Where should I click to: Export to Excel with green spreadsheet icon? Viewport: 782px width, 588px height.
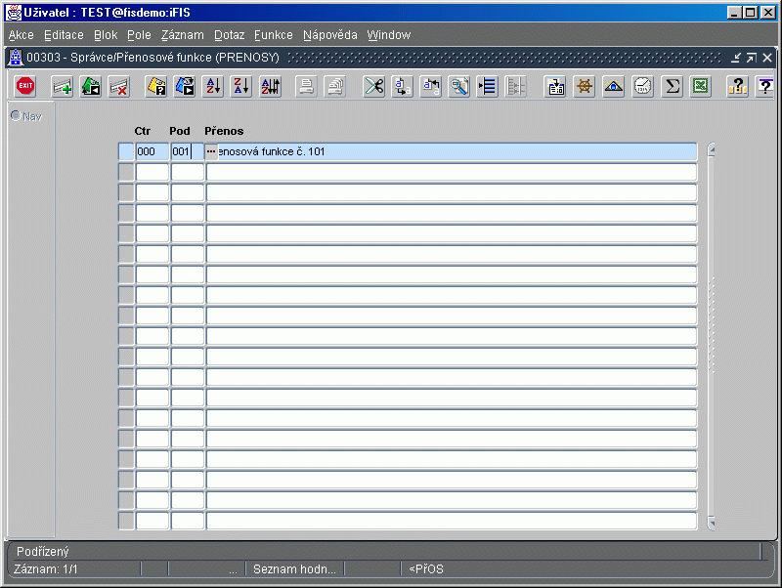click(x=701, y=87)
